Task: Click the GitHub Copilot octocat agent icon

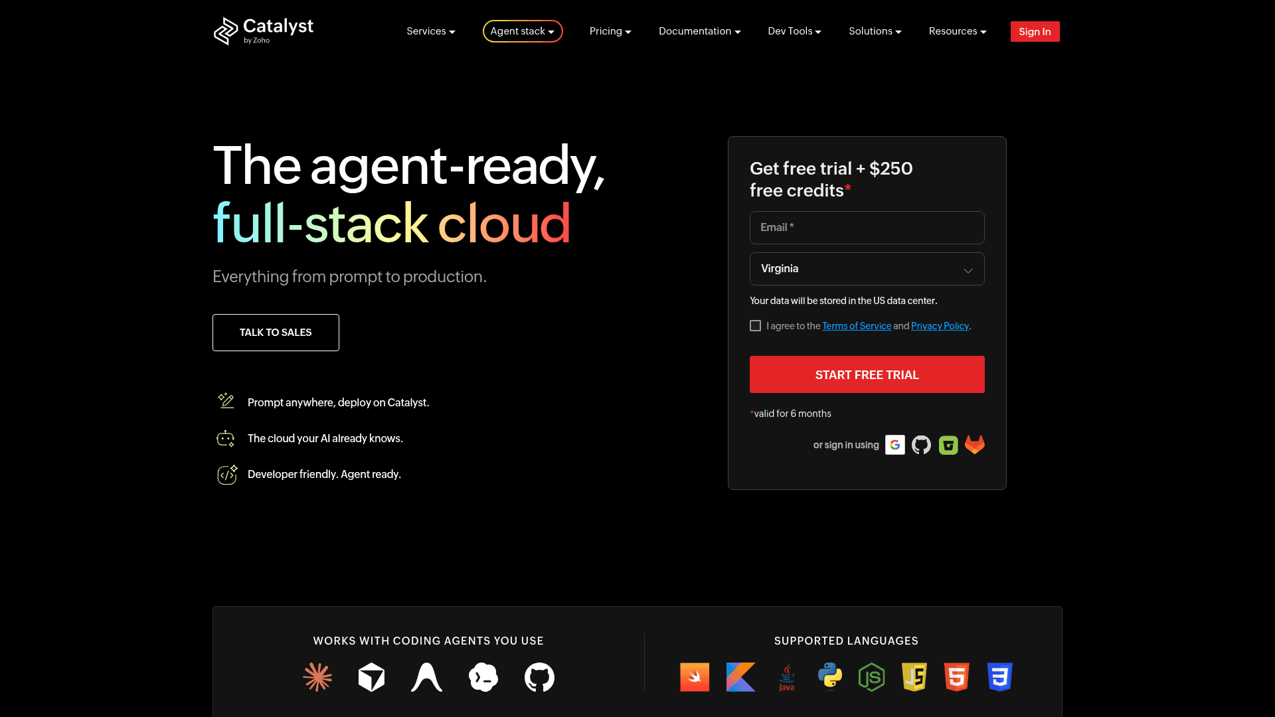Action: point(539,677)
